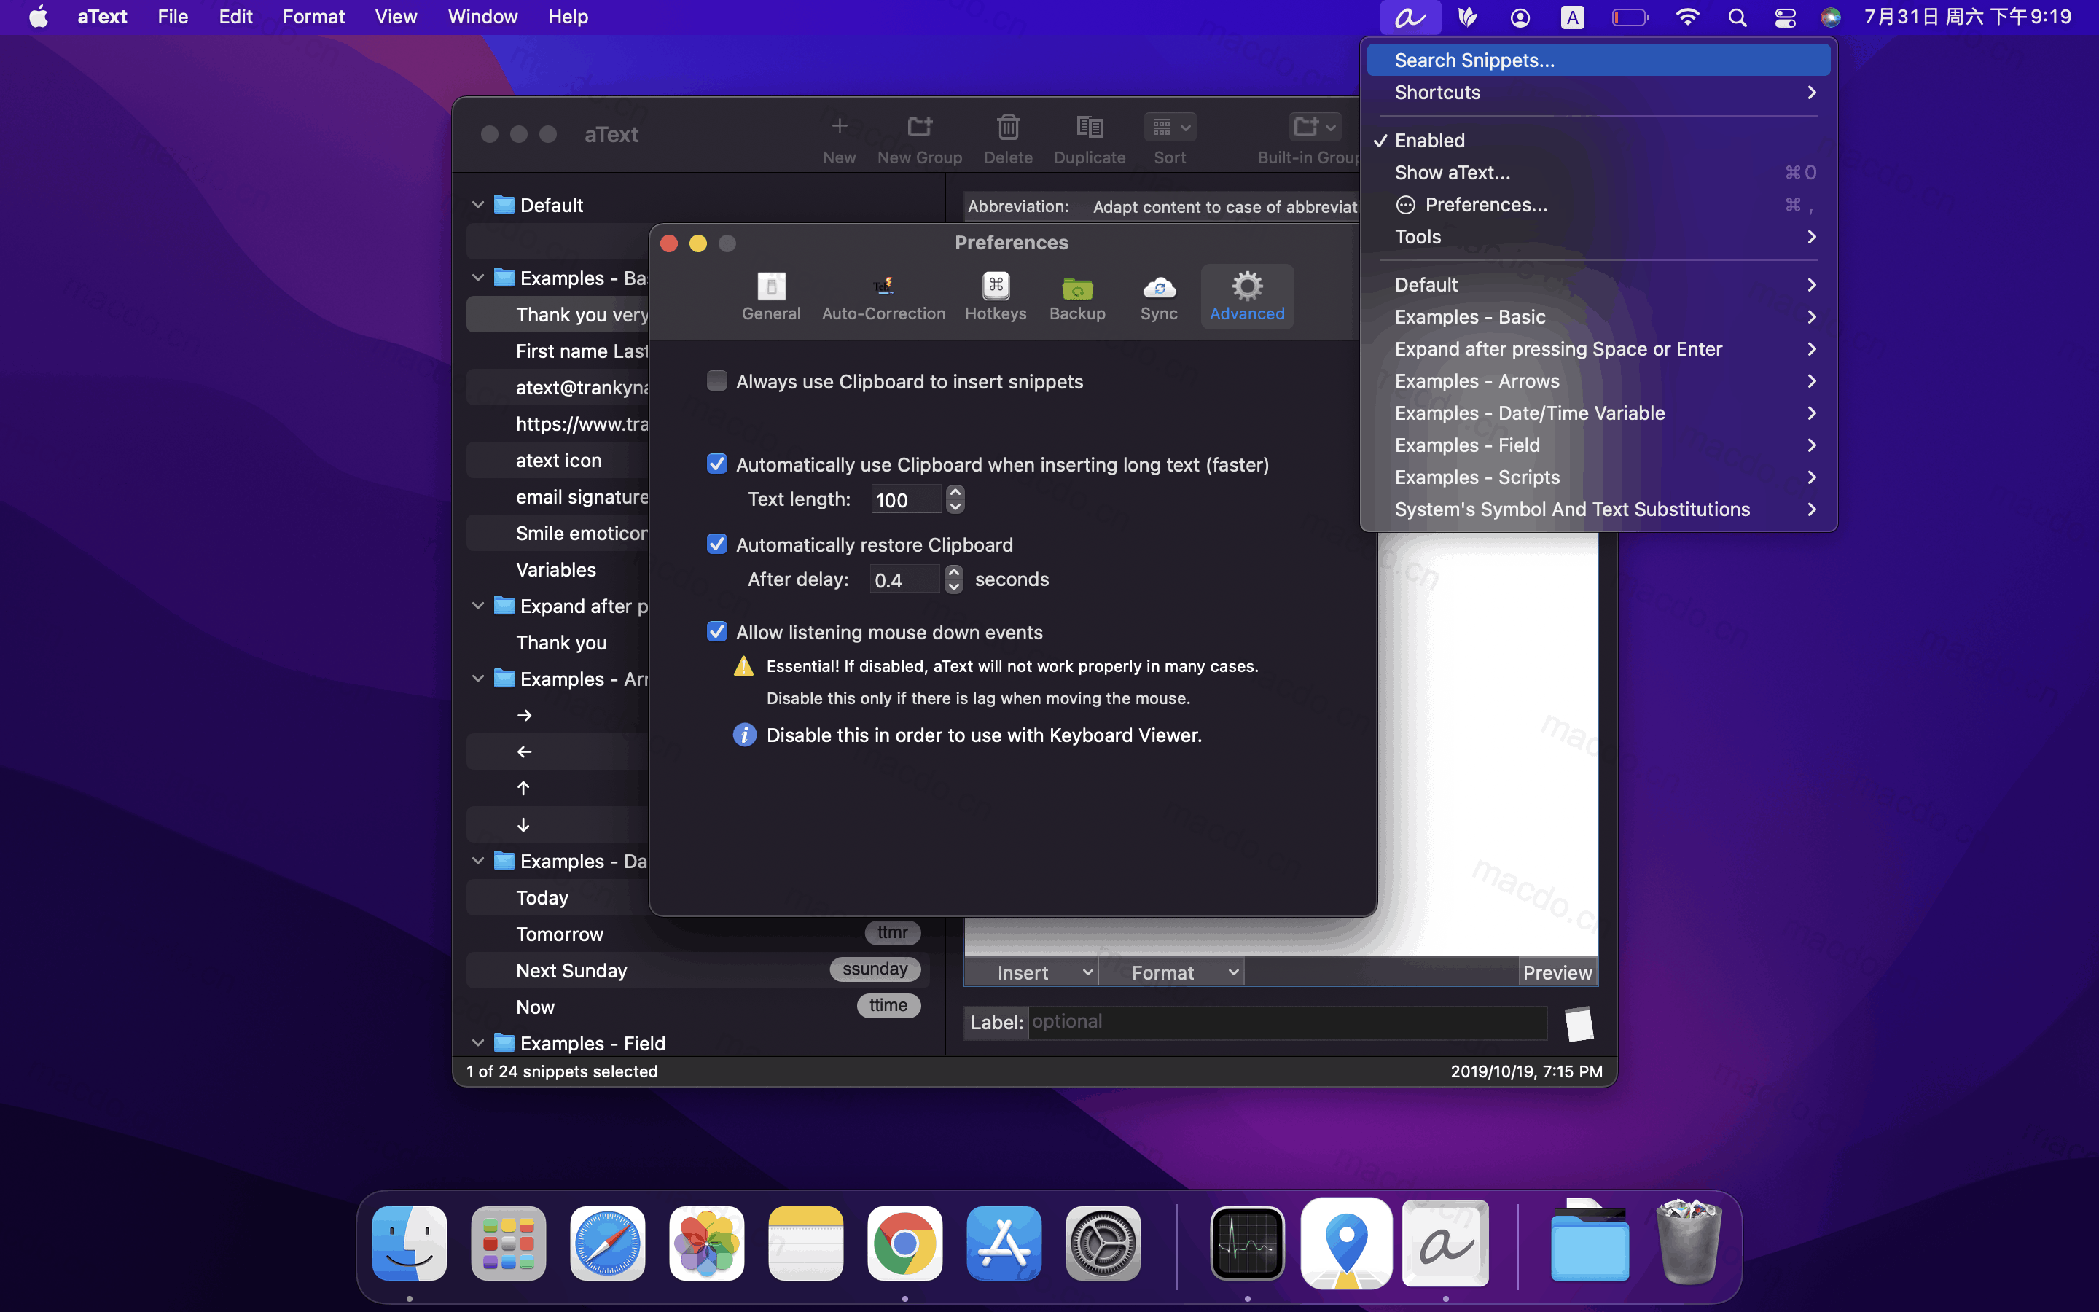Collapse the Default group in sidebar
This screenshot has width=2099, height=1312.
click(477, 205)
